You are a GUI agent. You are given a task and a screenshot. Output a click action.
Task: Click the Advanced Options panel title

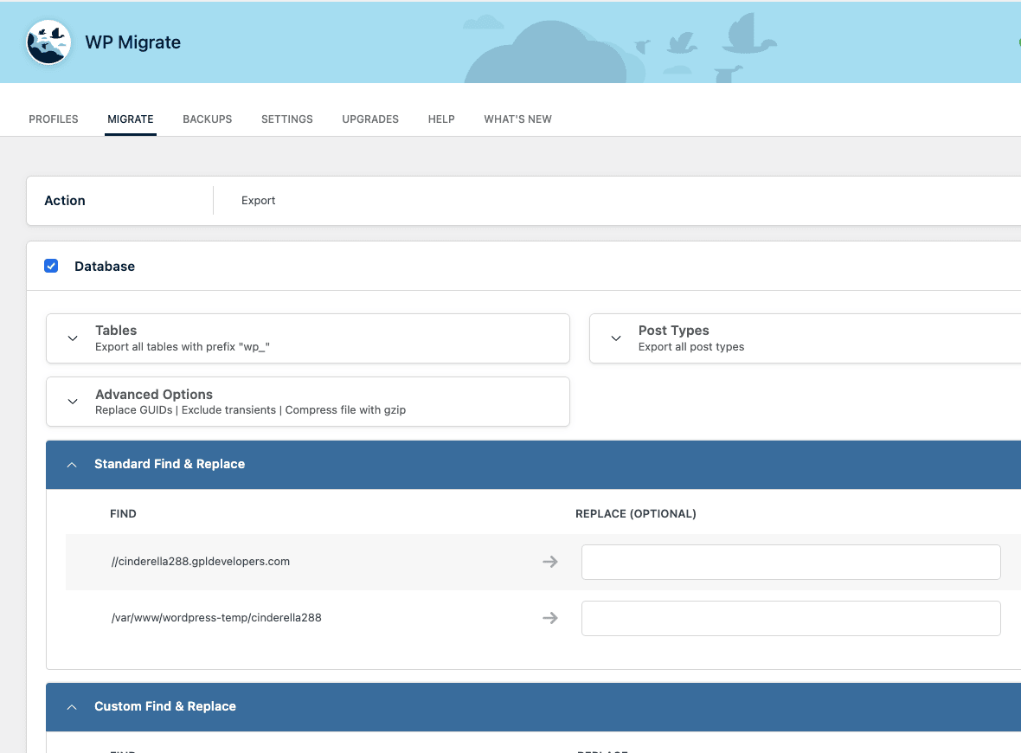coord(154,394)
